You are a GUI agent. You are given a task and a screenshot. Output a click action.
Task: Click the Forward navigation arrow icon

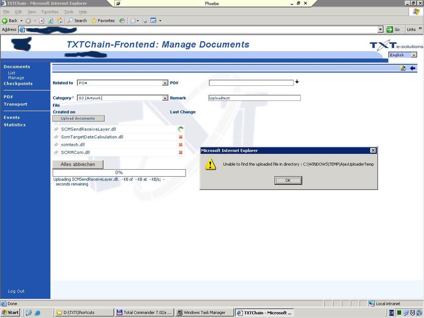coord(28,21)
